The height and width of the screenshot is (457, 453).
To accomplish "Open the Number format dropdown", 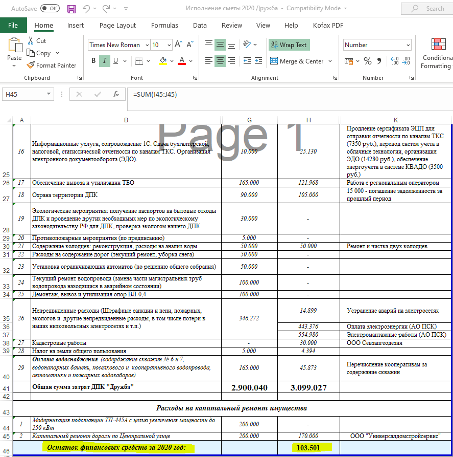I will [x=408, y=45].
